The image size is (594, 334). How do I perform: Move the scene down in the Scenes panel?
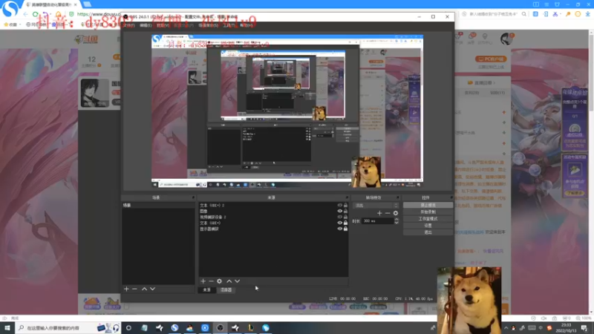(152, 289)
